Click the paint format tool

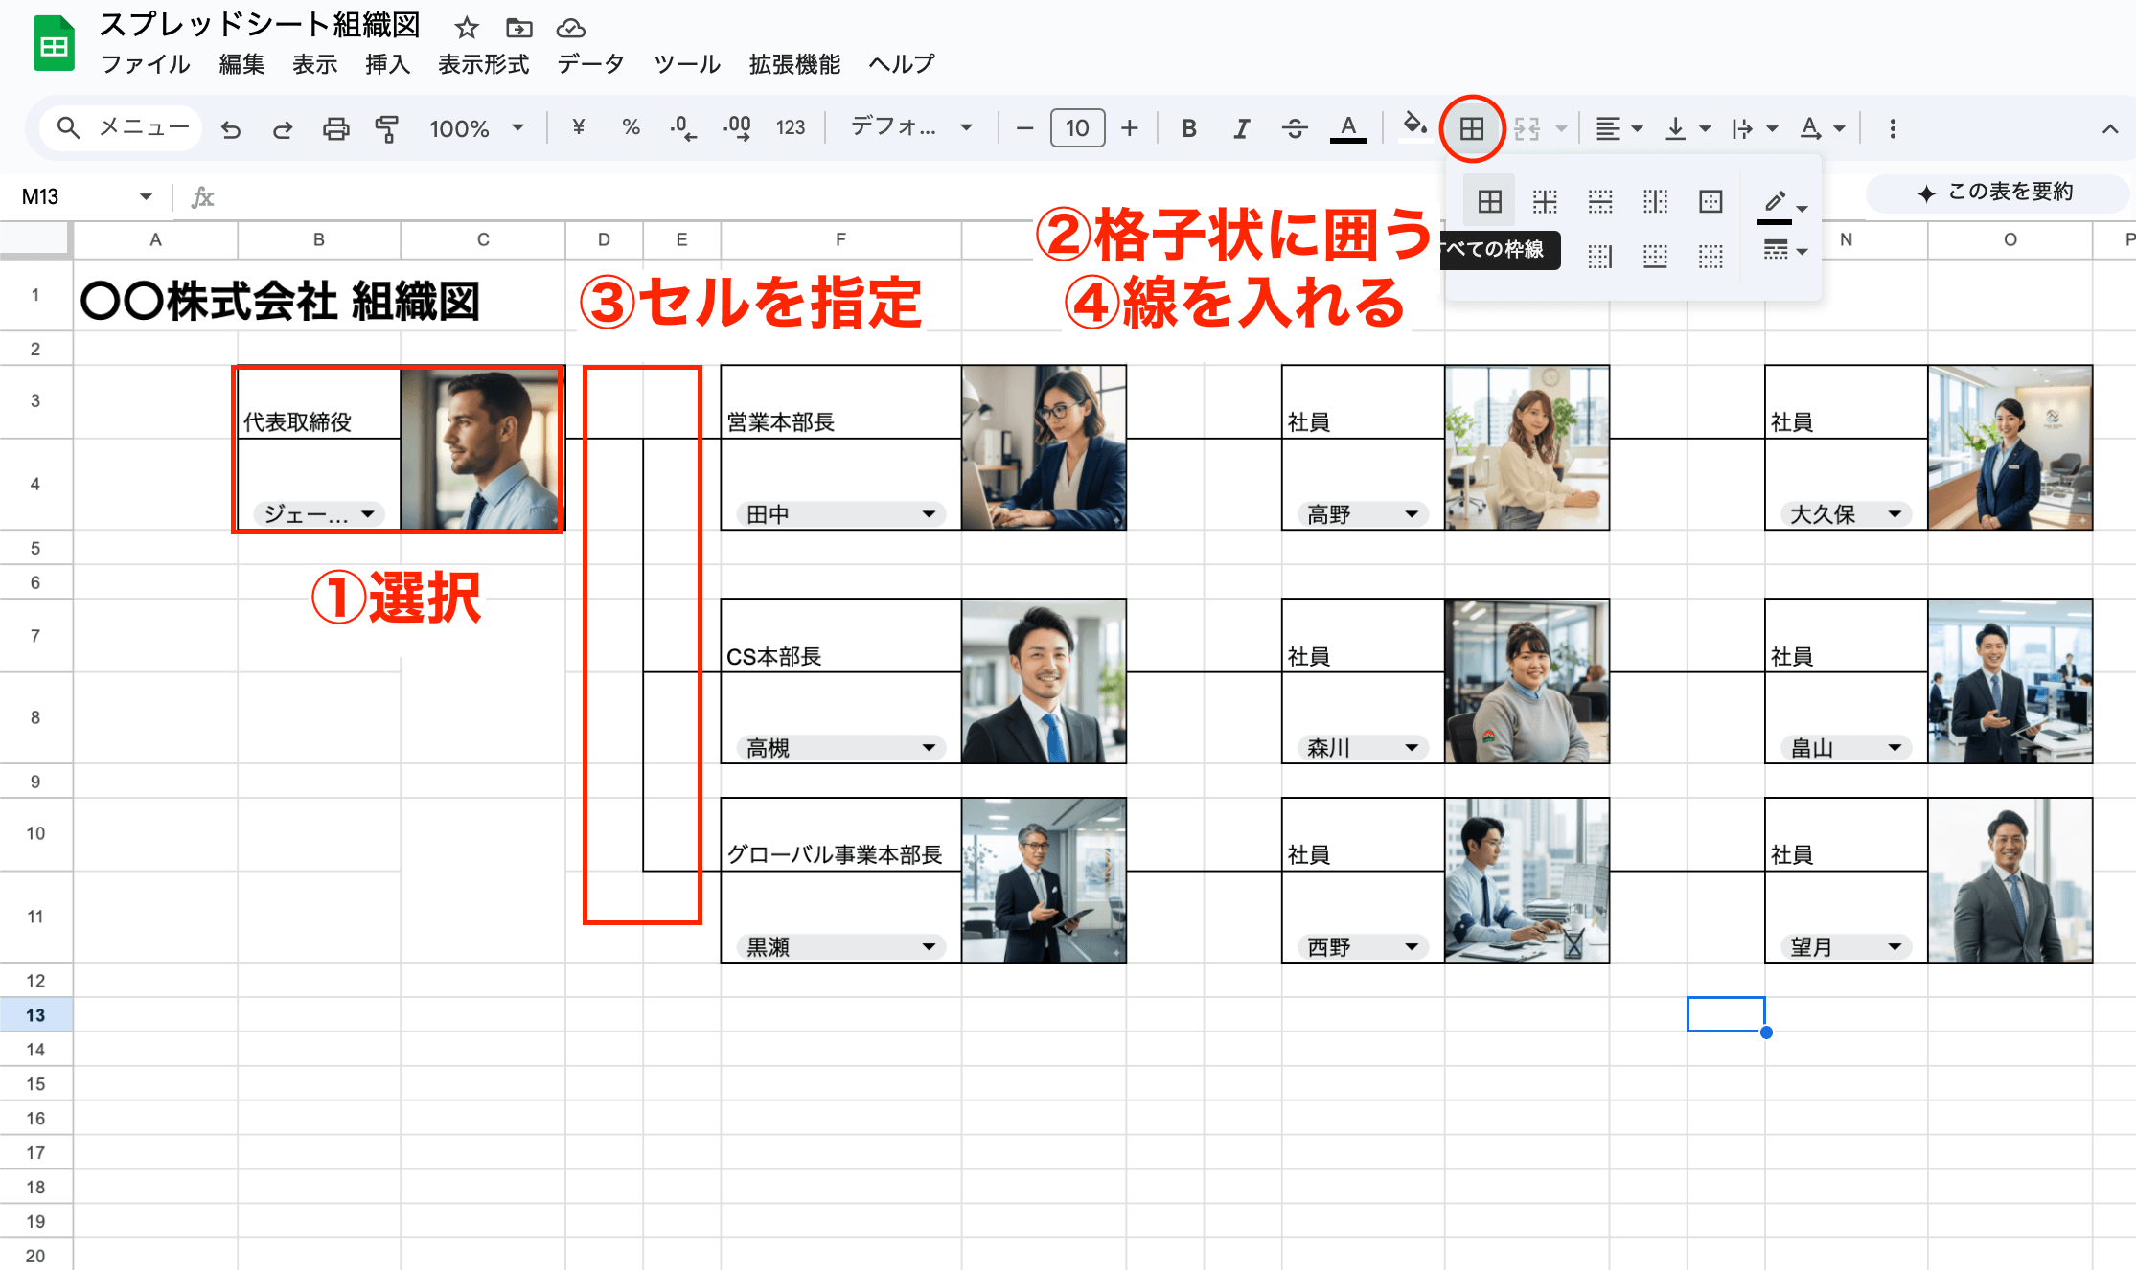(x=388, y=127)
